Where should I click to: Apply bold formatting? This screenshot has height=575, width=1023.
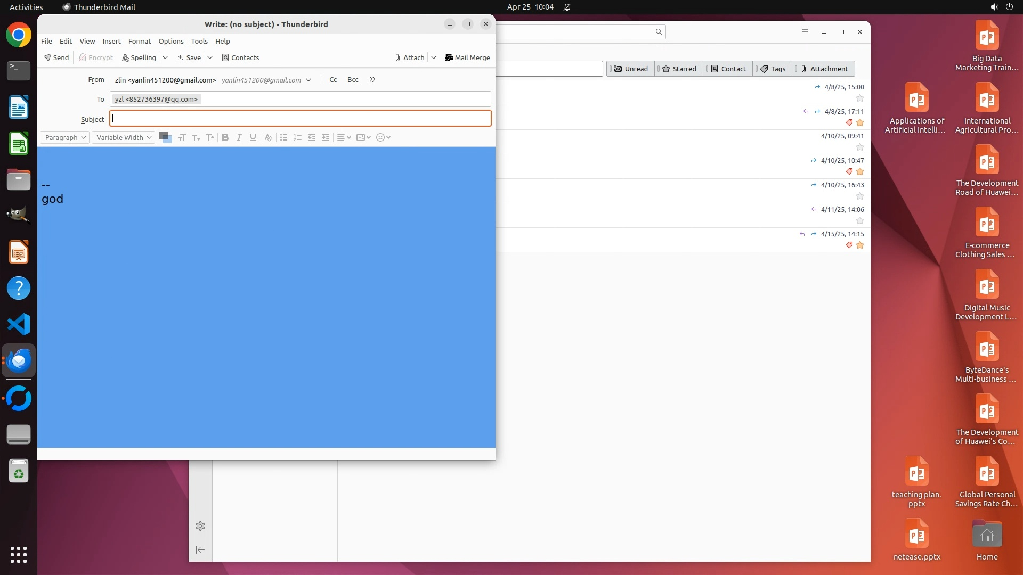(225, 137)
